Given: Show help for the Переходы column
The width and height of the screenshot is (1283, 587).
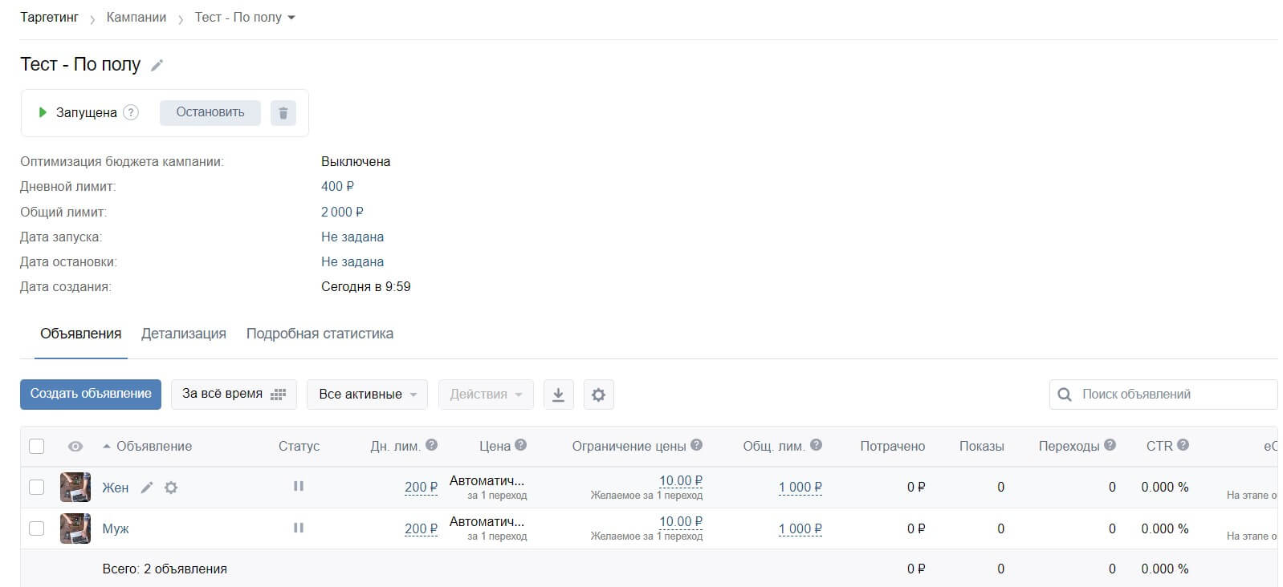Looking at the screenshot, I should (x=1110, y=445).
